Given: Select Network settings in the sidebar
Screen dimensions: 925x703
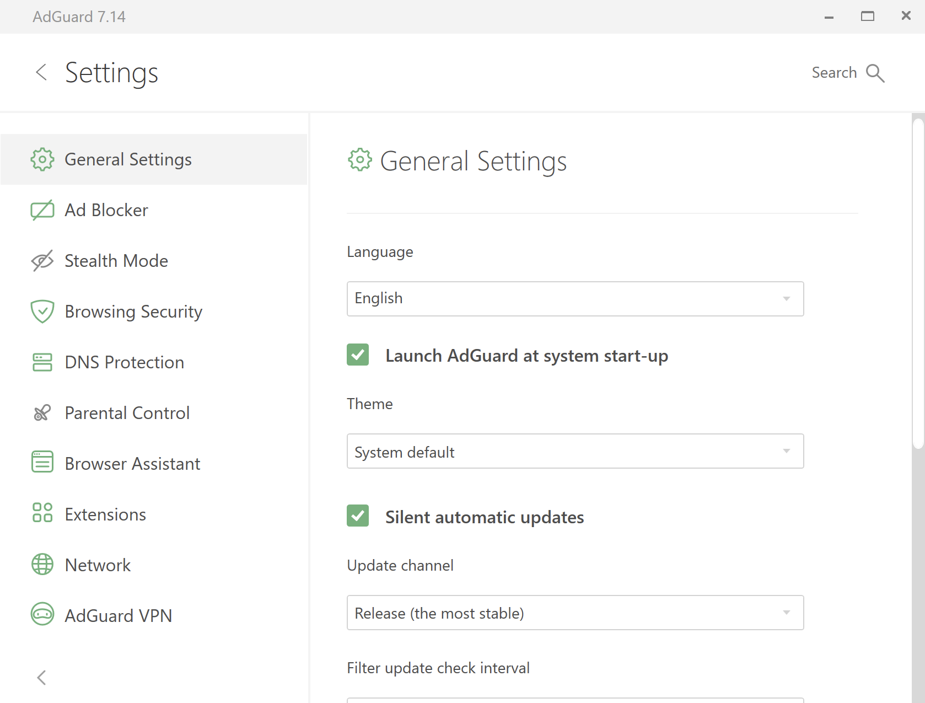Looking at the screenshot, I should click(x=154, y=565).
